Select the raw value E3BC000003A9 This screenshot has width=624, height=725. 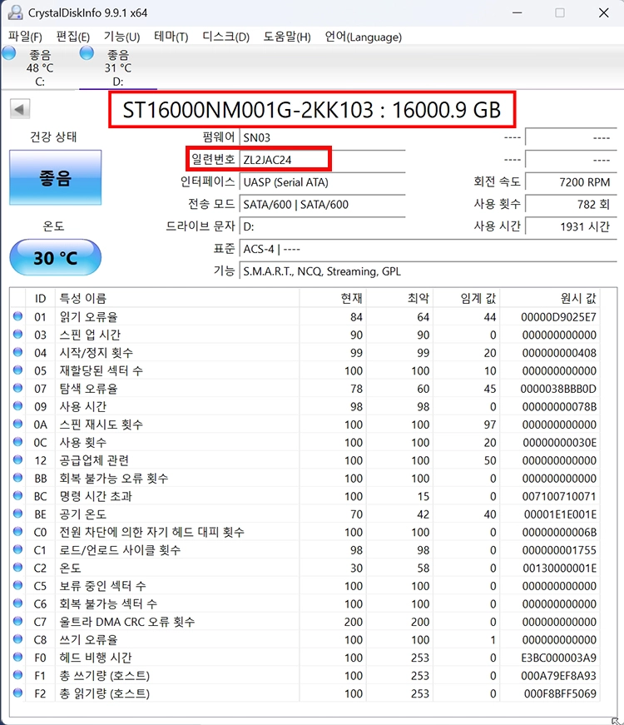pyautogui.click(x=558, y=658)
